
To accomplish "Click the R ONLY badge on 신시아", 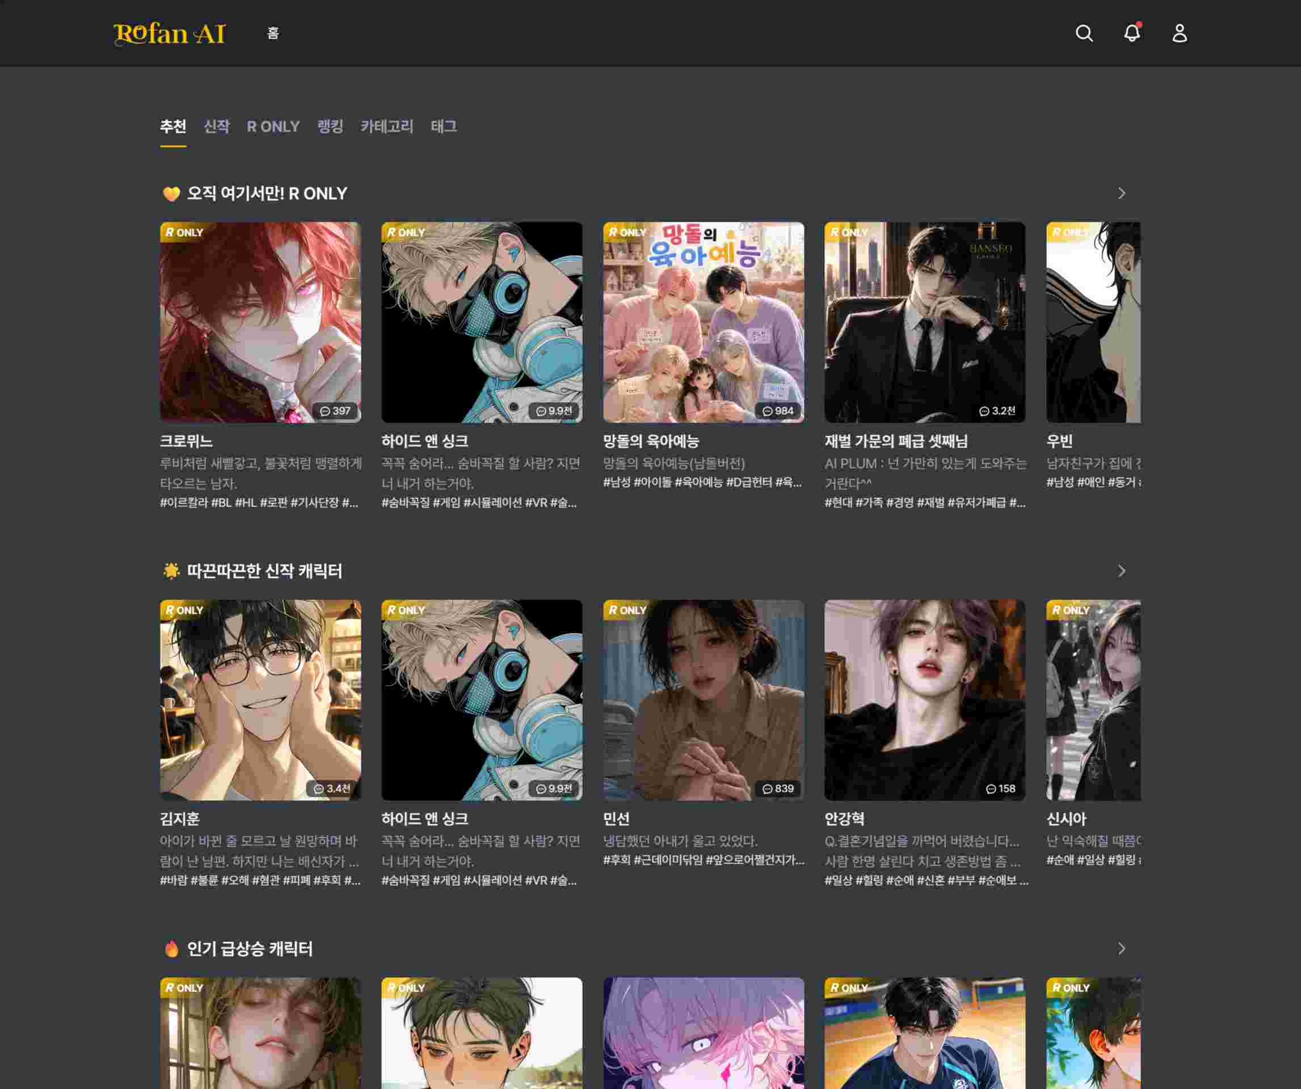I will [x=1070, y=610].
